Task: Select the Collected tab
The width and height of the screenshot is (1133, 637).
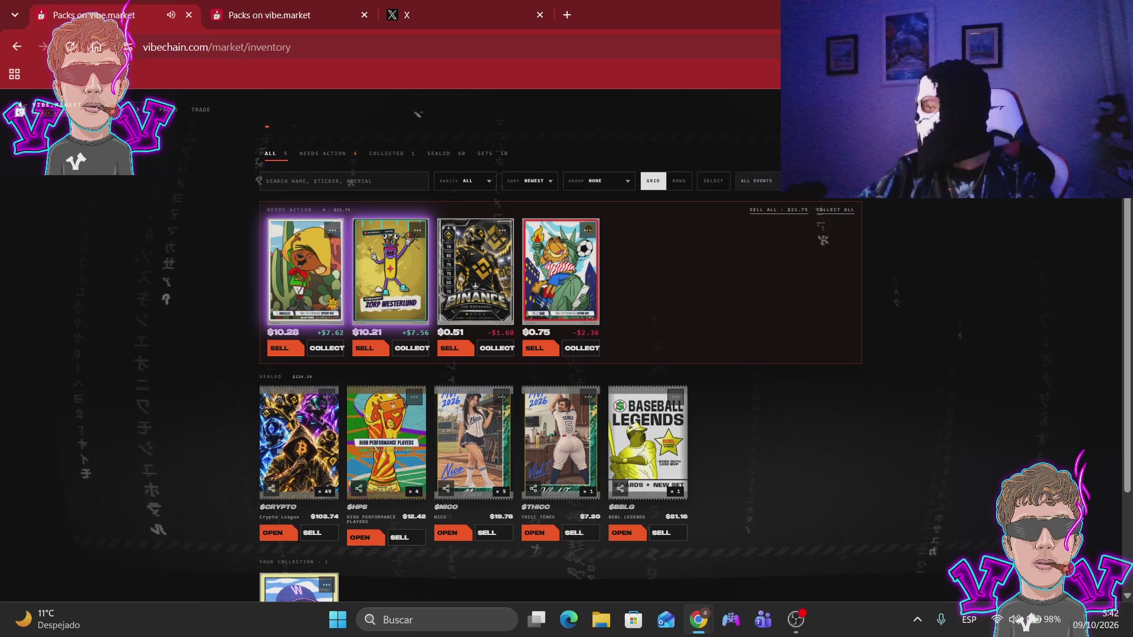Action: click(392, 153)
